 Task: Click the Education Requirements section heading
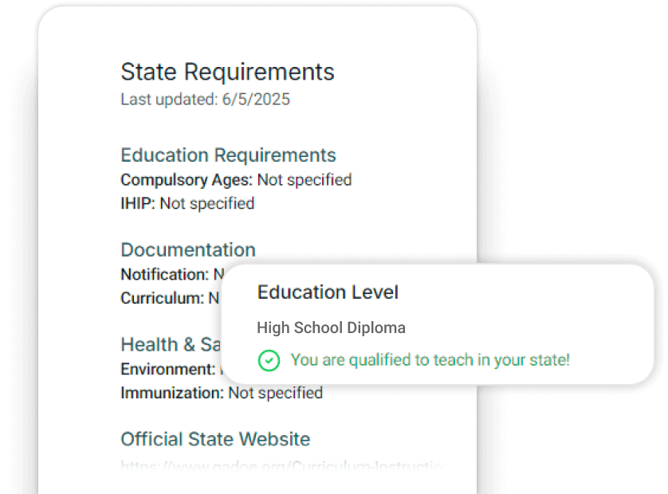pyautogui.click(x=228, y=155)
